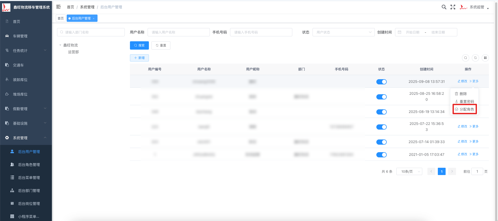
Task: Focus the department name search field
Action: pos(91,32)
